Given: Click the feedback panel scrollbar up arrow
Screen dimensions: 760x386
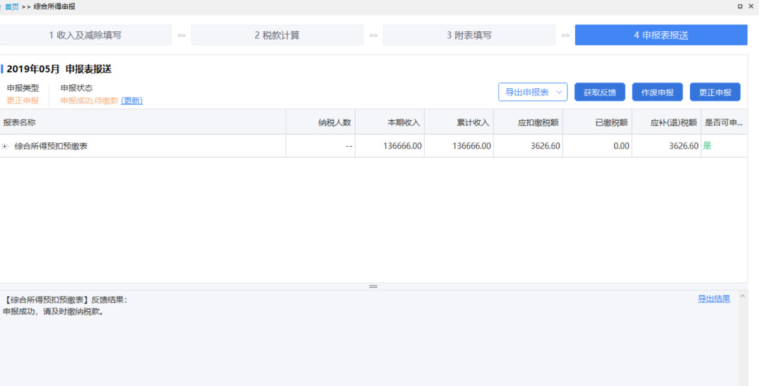Looking at the screenshot, I should tap(743, 296).
